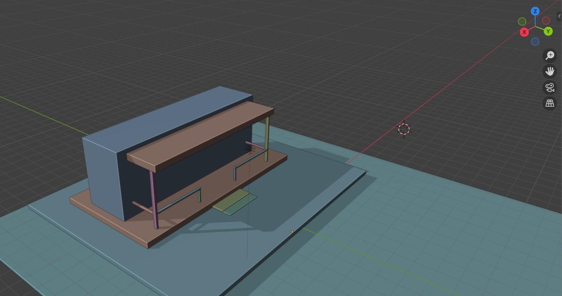Viewport: 562px width, 296px height.
Task: Click the blue Z axis gizmo handle
Action: pyautogui.click(x=535, y=11)
